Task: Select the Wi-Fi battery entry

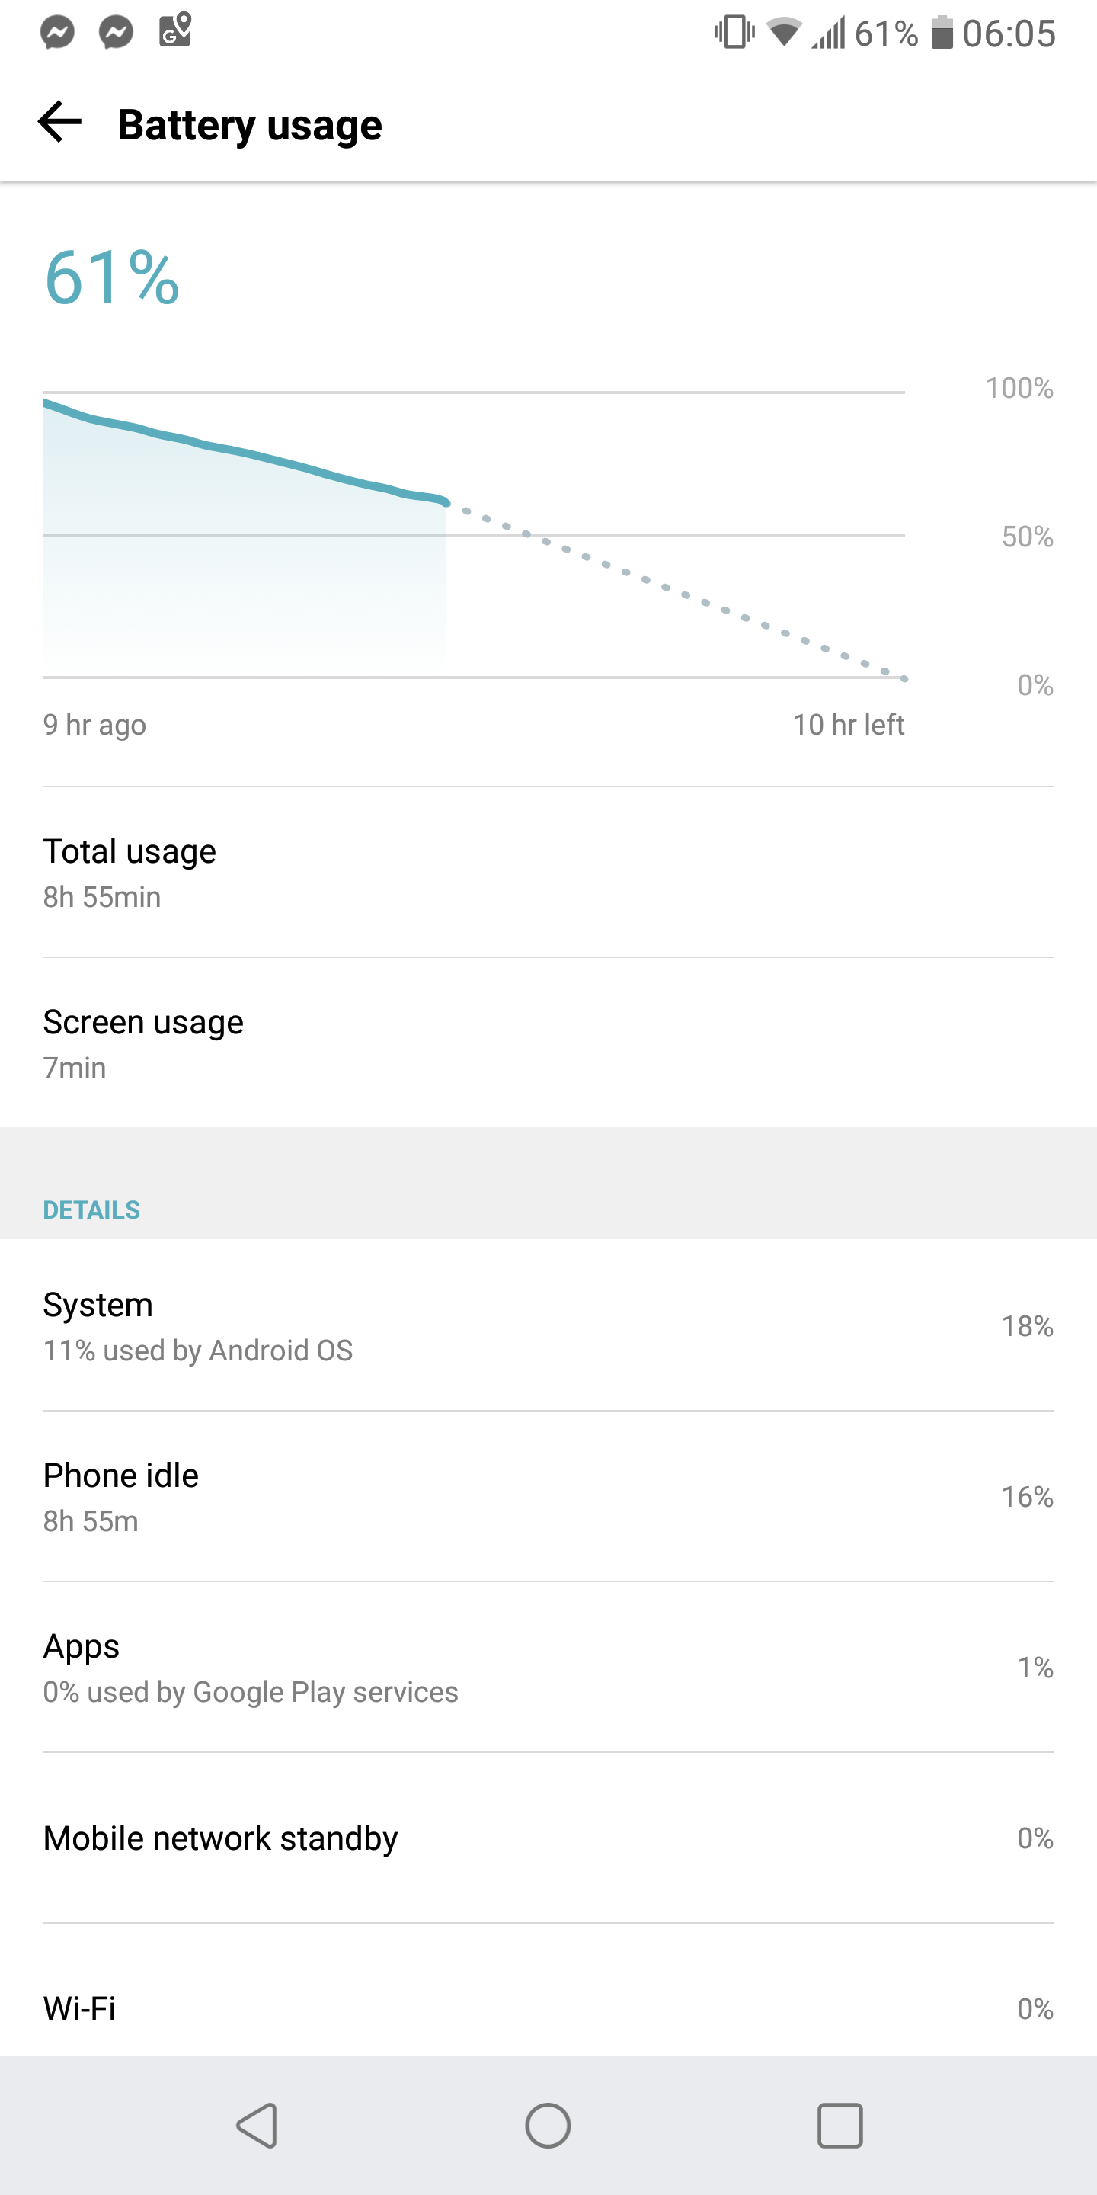Action: click(x=548, y=2008)
